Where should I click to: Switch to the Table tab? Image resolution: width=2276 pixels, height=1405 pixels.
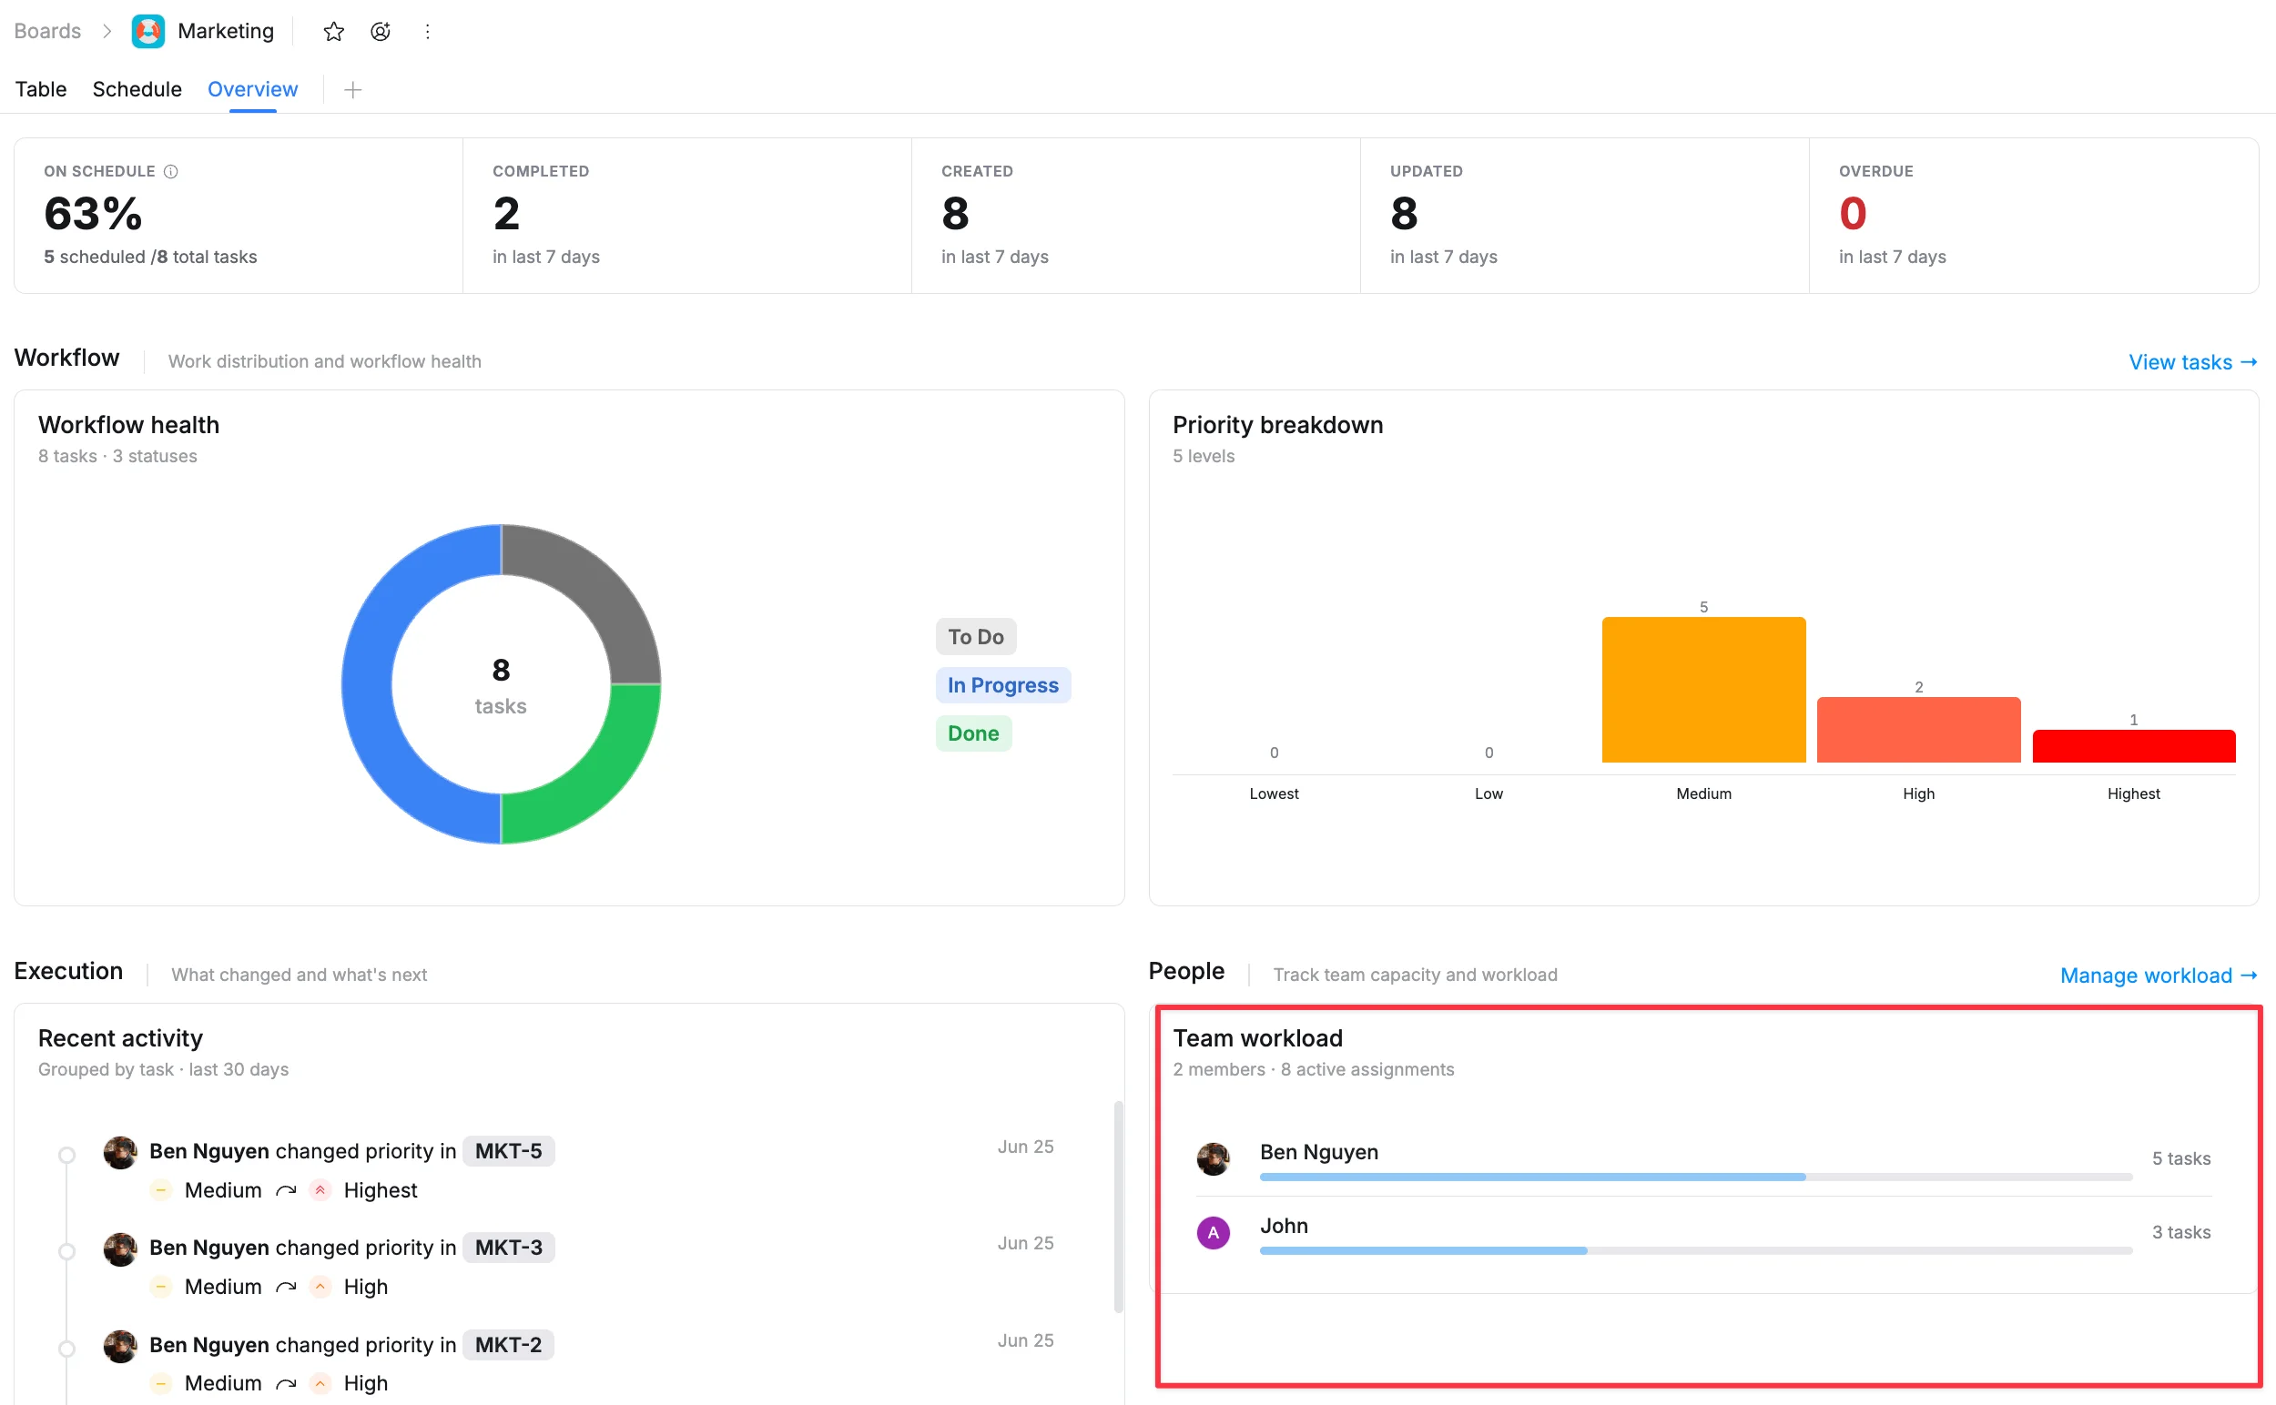point(41,89)
